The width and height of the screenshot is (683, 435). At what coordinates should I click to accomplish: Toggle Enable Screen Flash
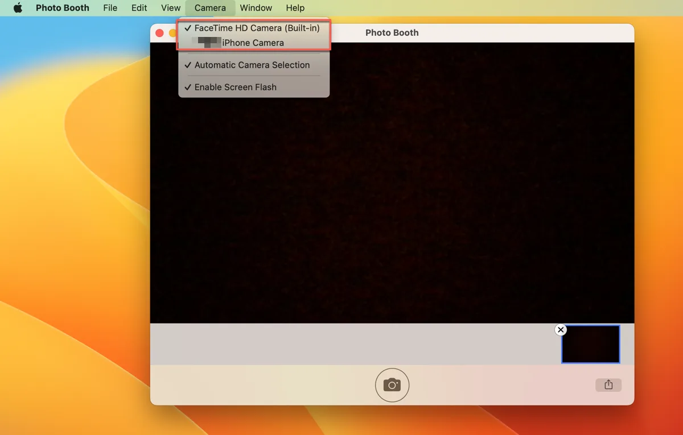coord(254,87)
